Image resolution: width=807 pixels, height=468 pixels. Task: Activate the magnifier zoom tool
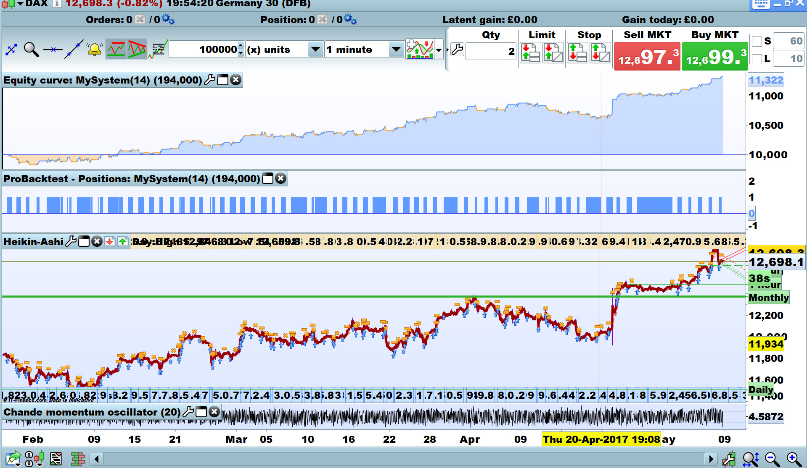pos(31,50)
